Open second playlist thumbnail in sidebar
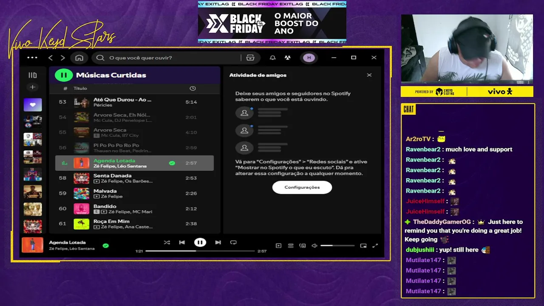 point(33,122)
